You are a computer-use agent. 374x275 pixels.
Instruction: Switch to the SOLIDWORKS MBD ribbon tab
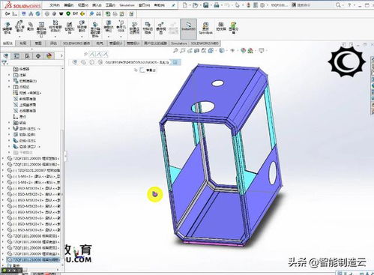tap(205, 43)
